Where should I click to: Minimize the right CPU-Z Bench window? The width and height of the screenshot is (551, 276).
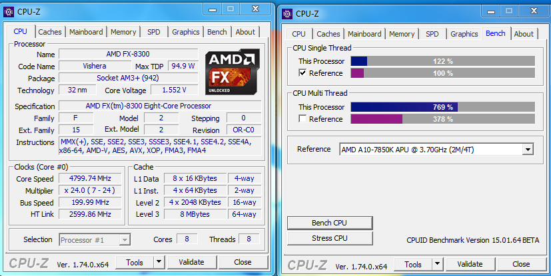click(x=491, y=11)
